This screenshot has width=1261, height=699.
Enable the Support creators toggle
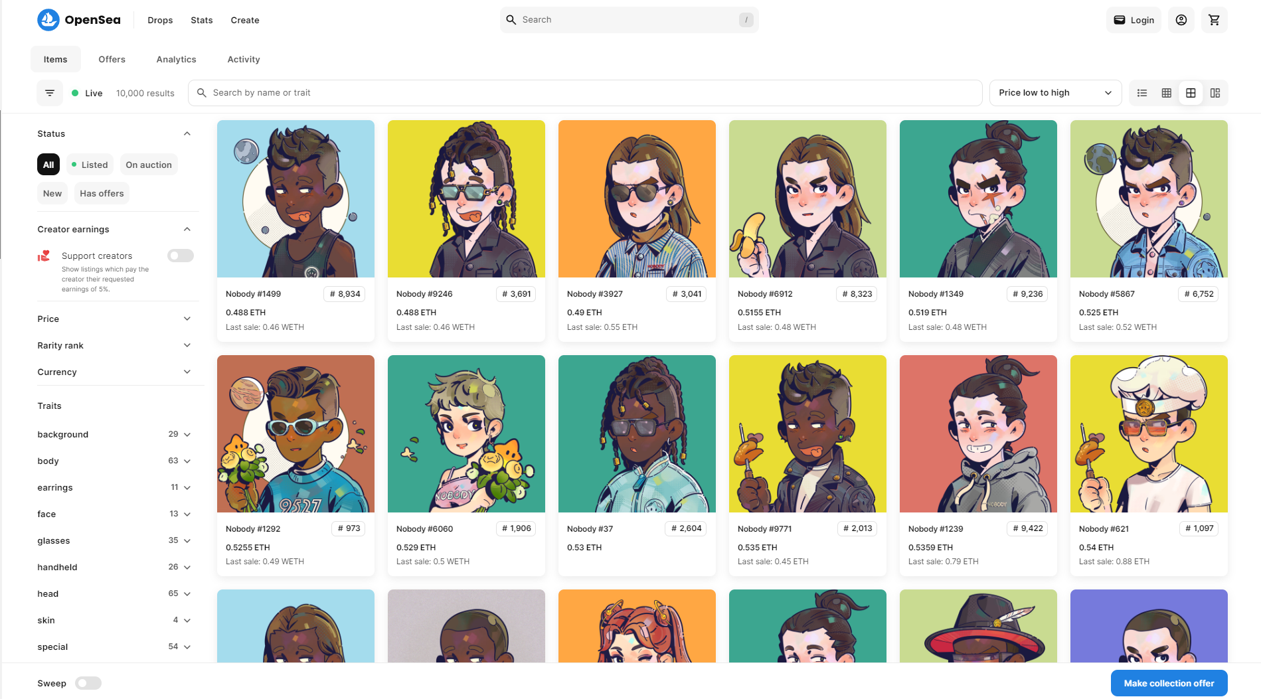181,256
